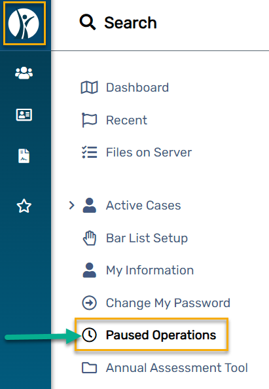269x389 pixels.
Task: Open favorites via the star icon
Action: pyautogui.click(x=24, y=206)
